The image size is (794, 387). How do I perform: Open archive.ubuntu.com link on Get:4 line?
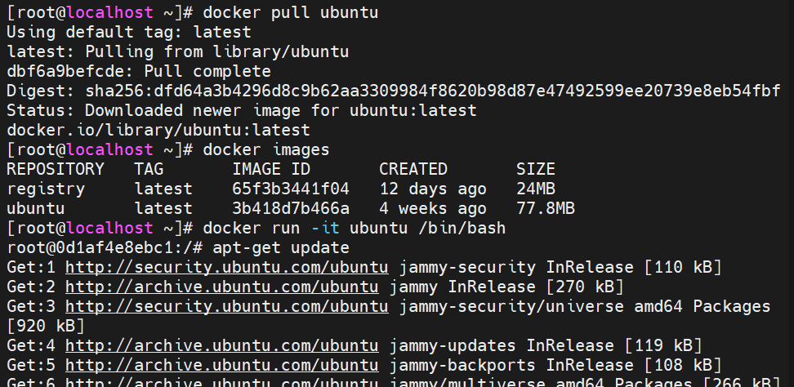click(x=222, y=346)
